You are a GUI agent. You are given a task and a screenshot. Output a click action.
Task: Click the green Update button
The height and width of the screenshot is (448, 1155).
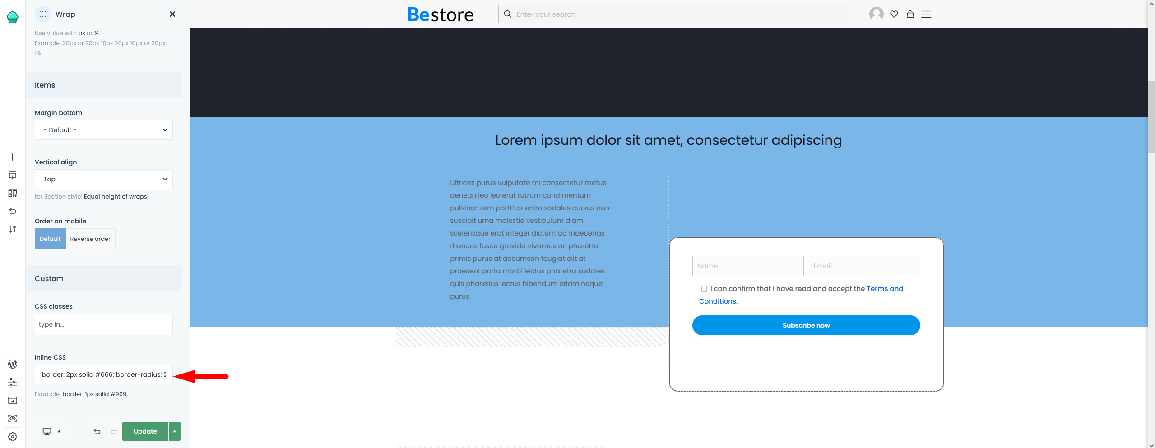pos(145,431)
